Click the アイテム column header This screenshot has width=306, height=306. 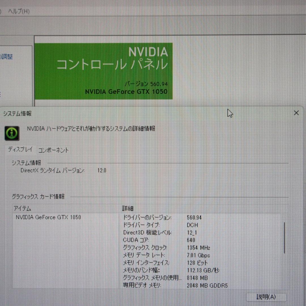coord(22,209)
